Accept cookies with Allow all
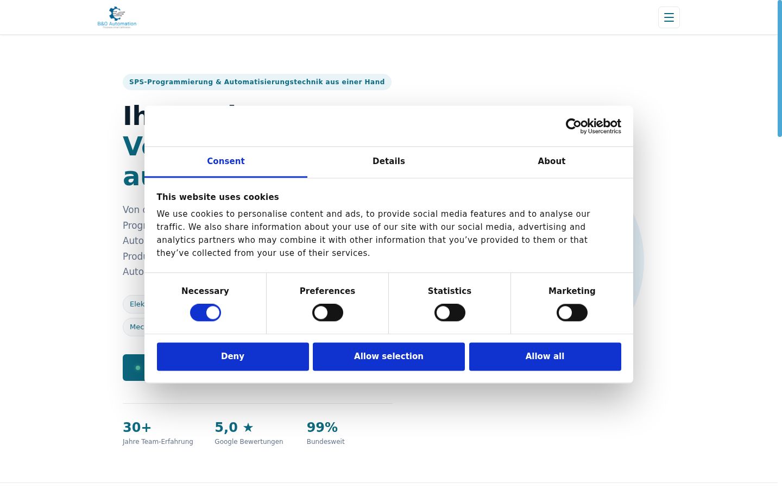This screenshot has width=782, height=489. click(545, 356)
